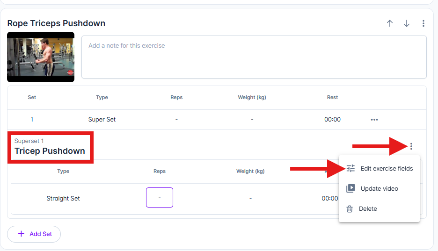Viewport: 438px width, 251px height.
Task: Click the Add Set button
Action: (x=34, y=234)
